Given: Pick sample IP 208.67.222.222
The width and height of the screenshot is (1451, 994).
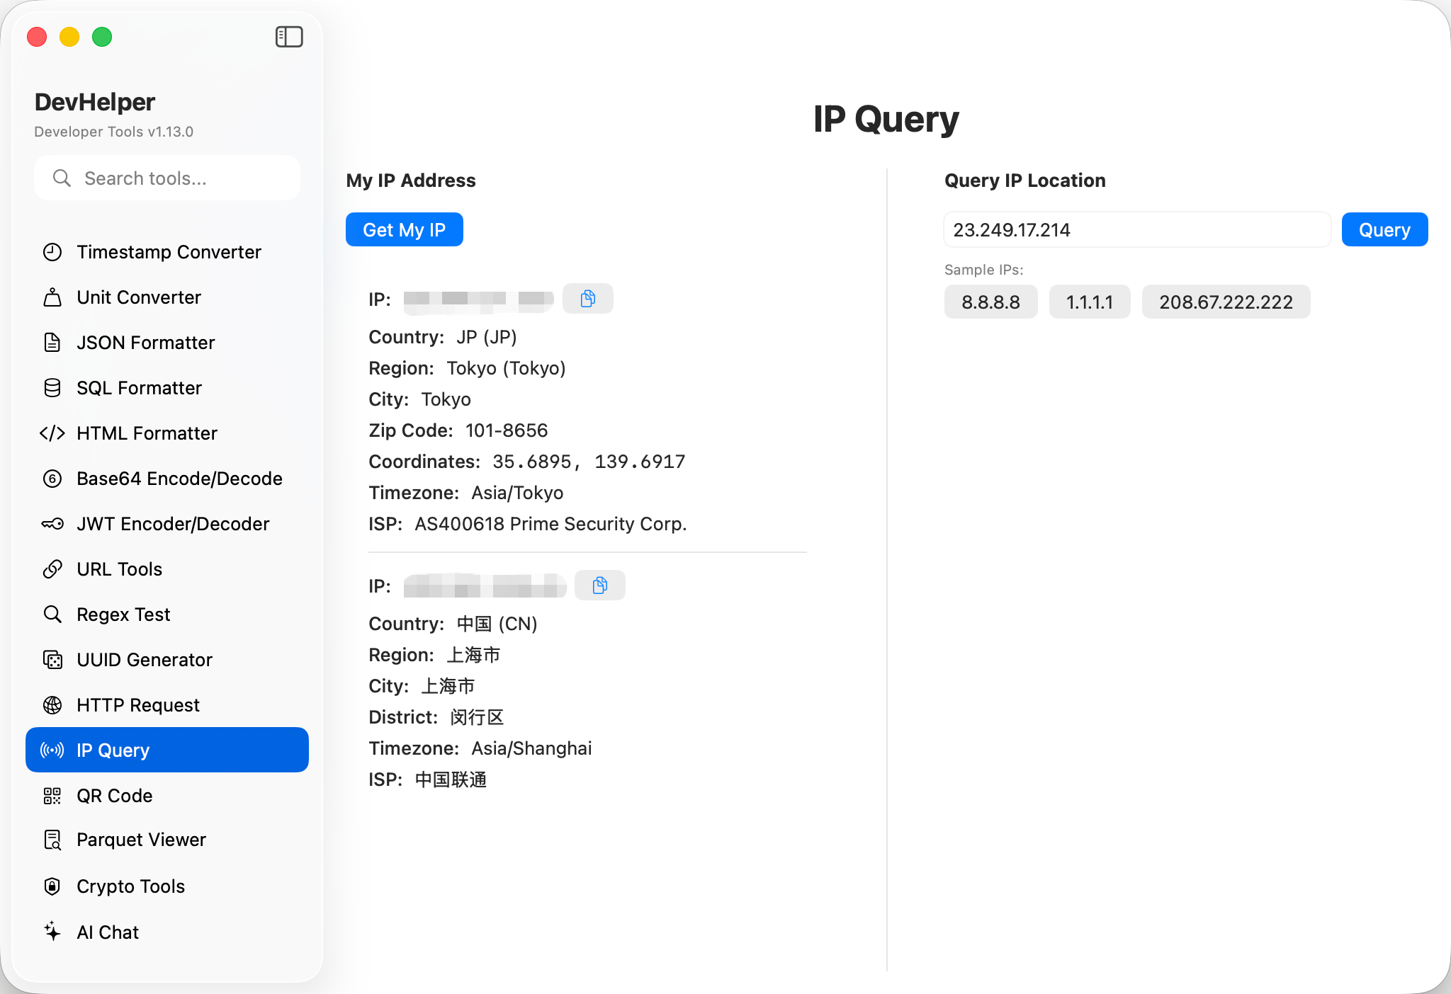Looking at the screenshot, I should pyautogui.click(x=1225, y=302).
